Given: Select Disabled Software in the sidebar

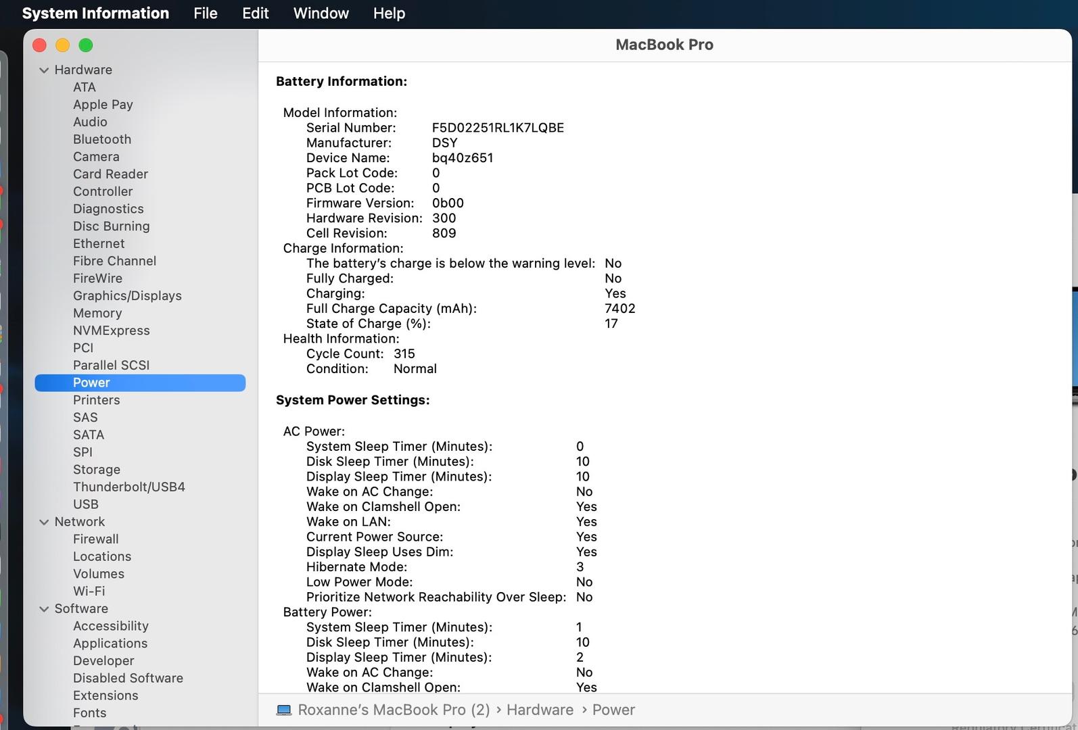Looking at the screenshot, I should point(128,678).
